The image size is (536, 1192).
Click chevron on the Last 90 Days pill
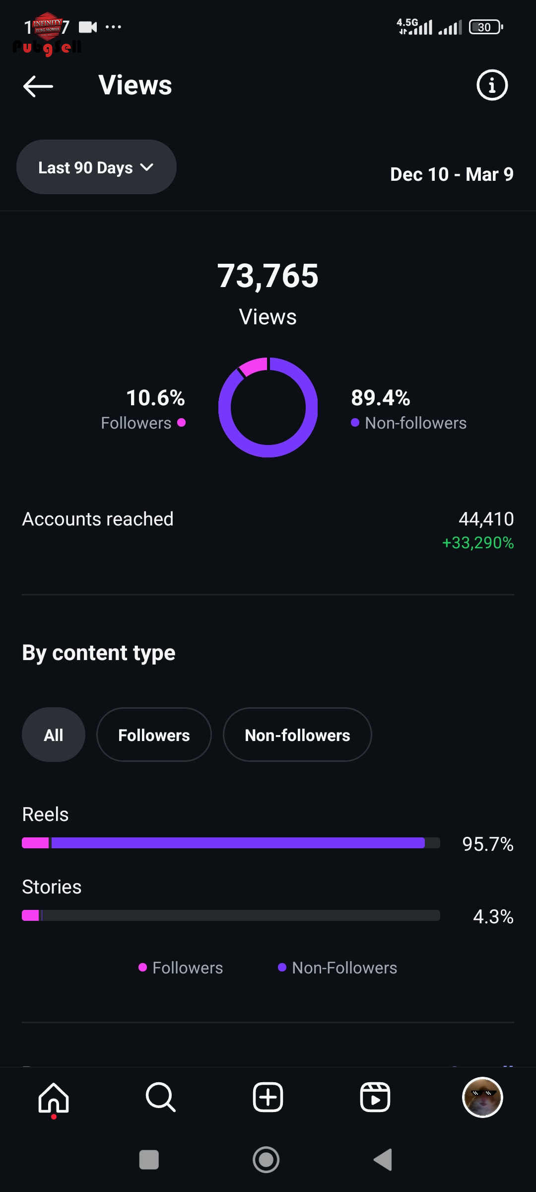tap(147, 167)
